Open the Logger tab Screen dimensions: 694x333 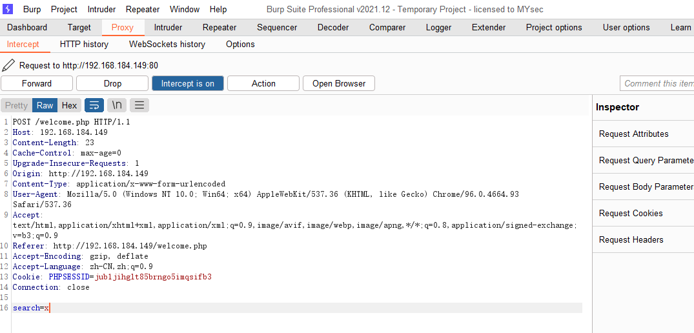point(438,27)
